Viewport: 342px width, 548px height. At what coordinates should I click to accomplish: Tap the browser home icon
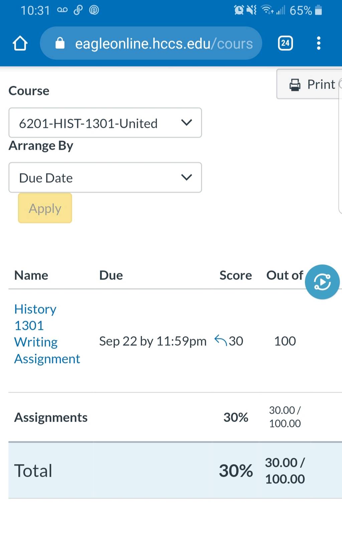pos(20,43)
